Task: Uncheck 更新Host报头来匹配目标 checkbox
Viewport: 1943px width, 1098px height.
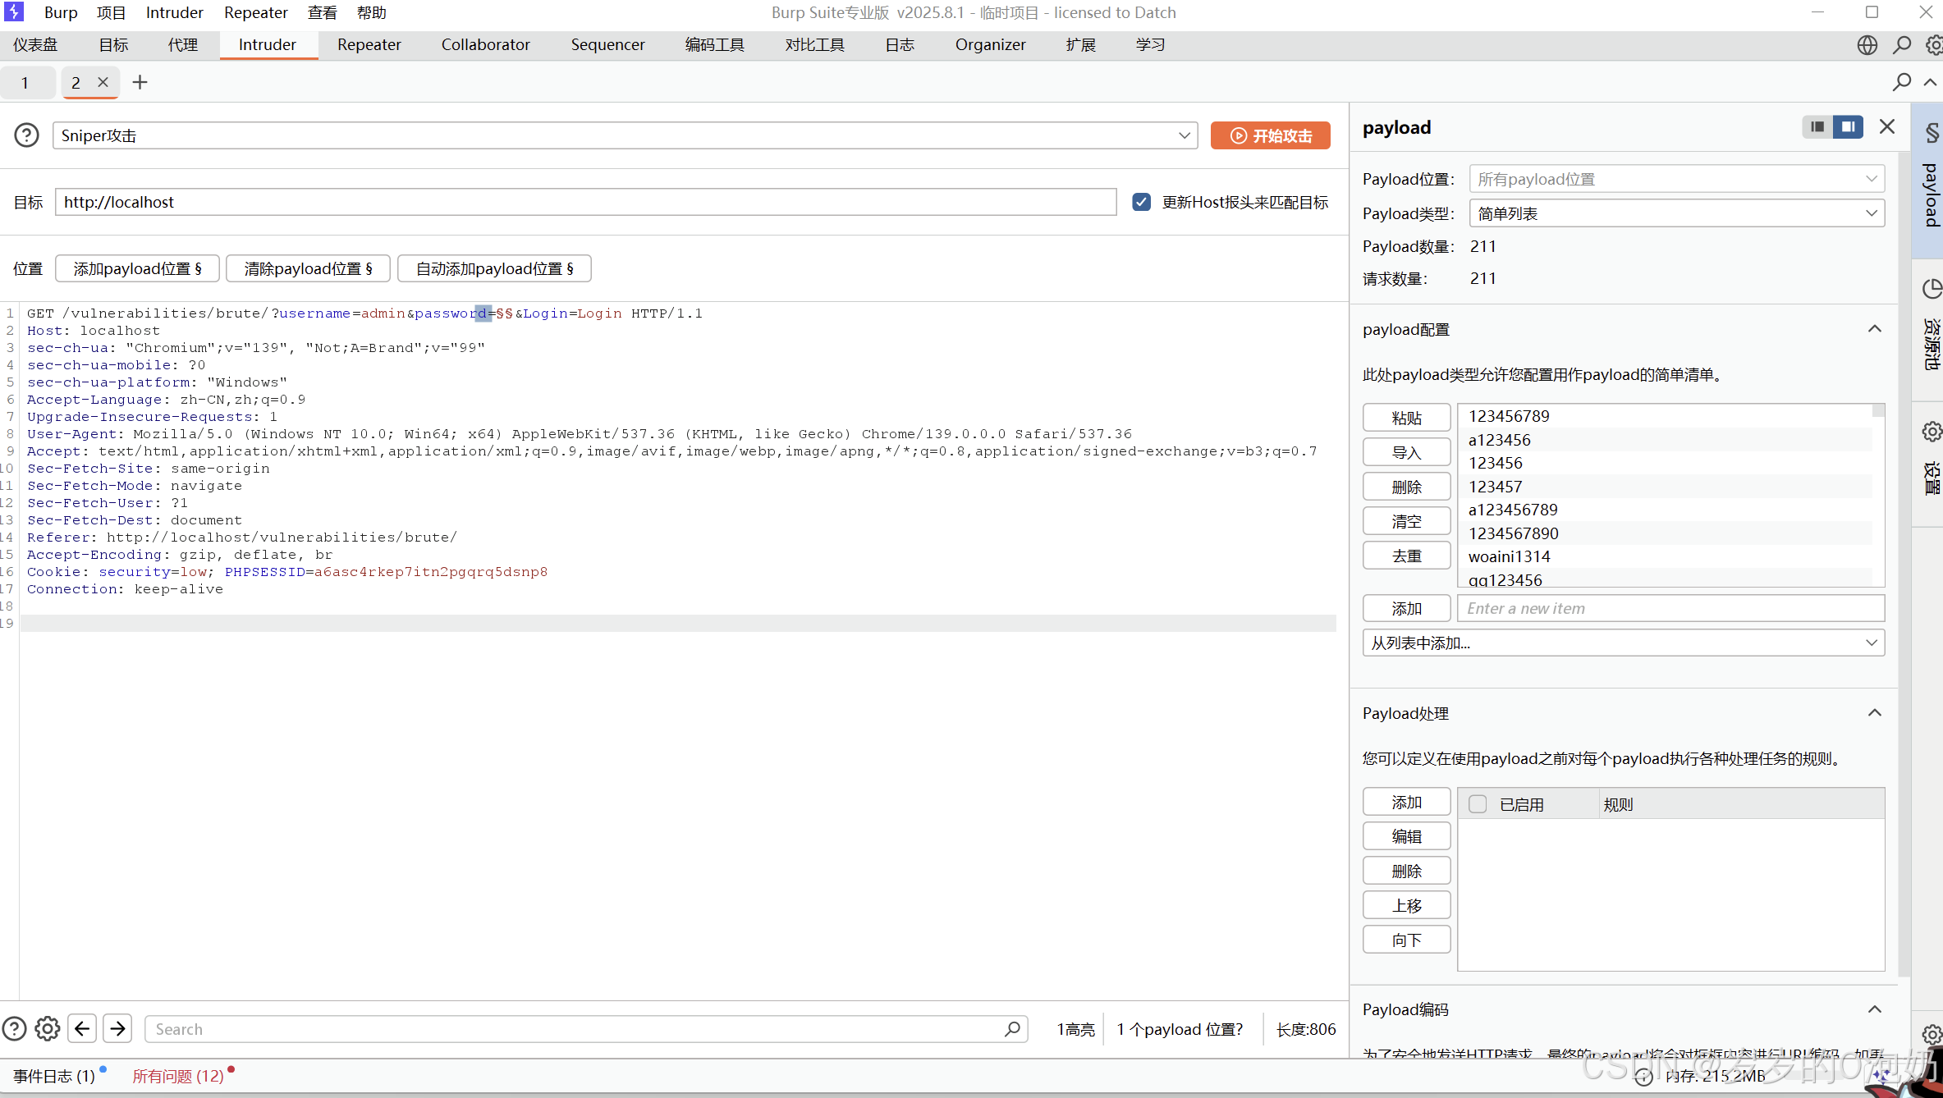Action: pos(1141,202)
